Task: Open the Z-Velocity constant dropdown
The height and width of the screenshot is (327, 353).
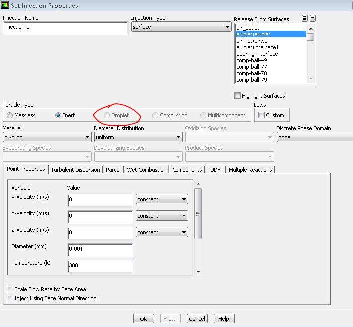Action: coord(162,232)
